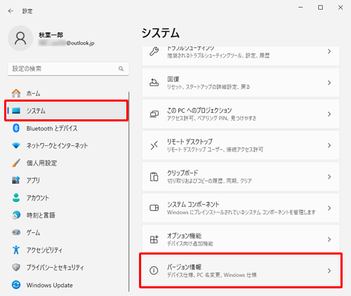Click the アクセシビリティ sidebar label
The height and width of the screenshot is (296, 351).
pyautogui.click(x=44, y=250)
